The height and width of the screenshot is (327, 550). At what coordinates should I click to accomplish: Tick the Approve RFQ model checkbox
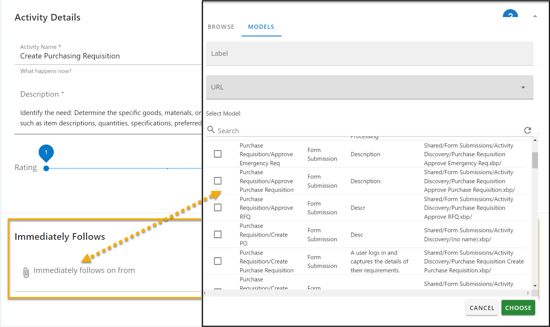(218, 208)
